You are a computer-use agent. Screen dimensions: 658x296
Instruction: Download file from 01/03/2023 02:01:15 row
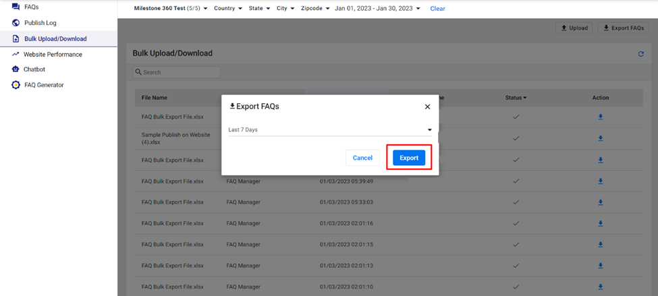(601, 245)
